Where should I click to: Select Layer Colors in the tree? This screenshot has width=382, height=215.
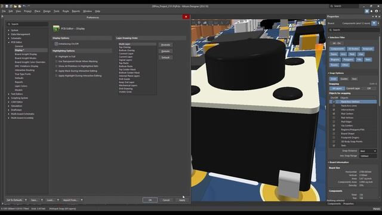coord(21,86)
